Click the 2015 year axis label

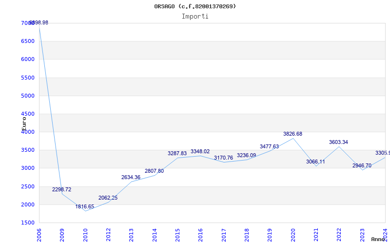pos(177,235)
